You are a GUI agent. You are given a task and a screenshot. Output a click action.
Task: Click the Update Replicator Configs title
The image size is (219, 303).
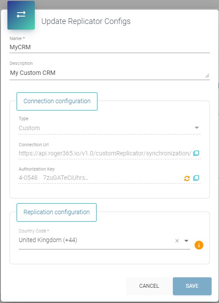point(86,21)
